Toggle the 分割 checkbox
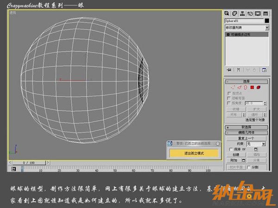Viewport: 278px width, 208px height. click(249, 167)
